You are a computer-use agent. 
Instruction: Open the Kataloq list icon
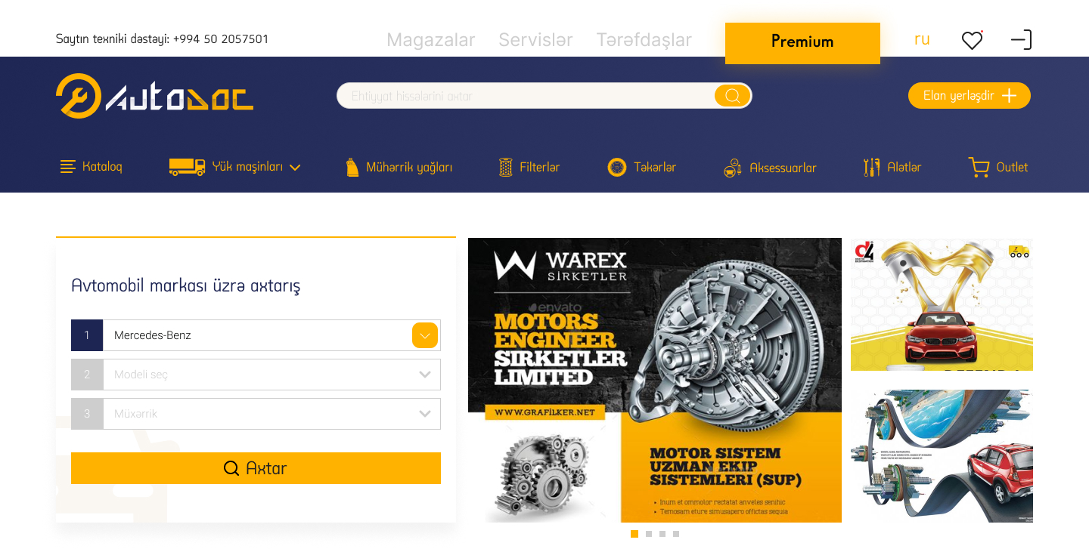(x=68, y=167)
